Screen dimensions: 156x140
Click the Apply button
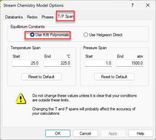[x=113, y=134]
